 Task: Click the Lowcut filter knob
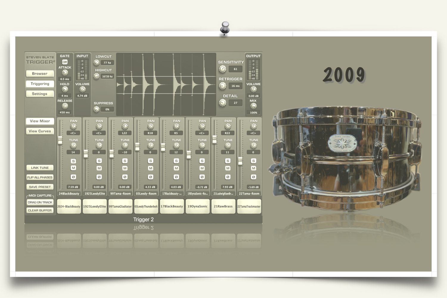point(96,63)
